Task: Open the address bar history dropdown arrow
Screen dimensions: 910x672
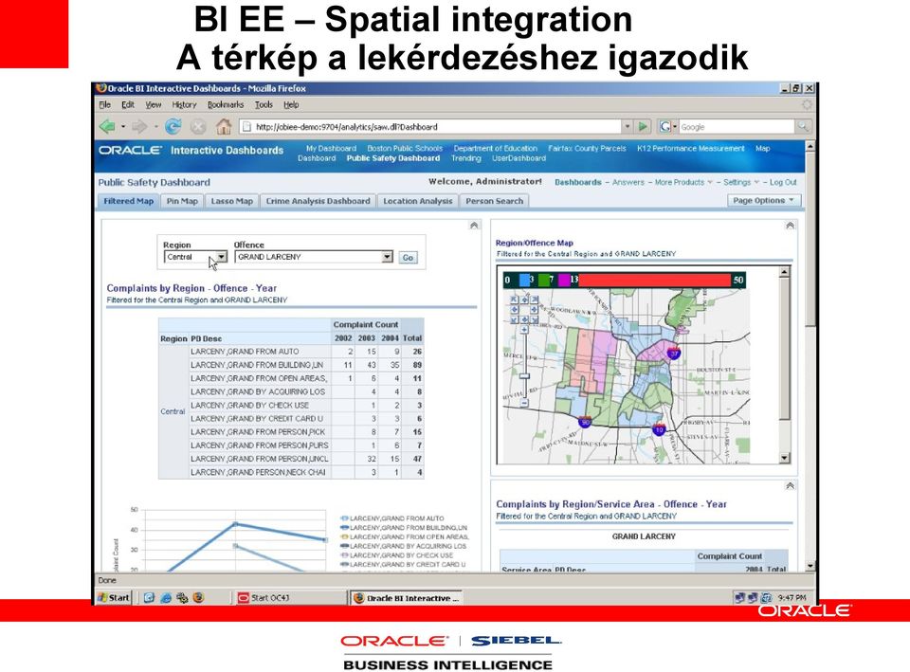Action: click(628, 126)
